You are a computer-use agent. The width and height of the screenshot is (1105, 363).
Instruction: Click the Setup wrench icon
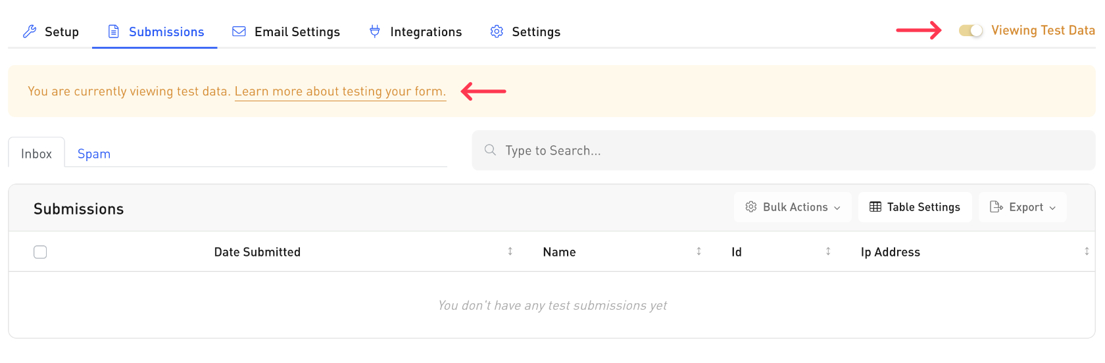coord(30,32)
